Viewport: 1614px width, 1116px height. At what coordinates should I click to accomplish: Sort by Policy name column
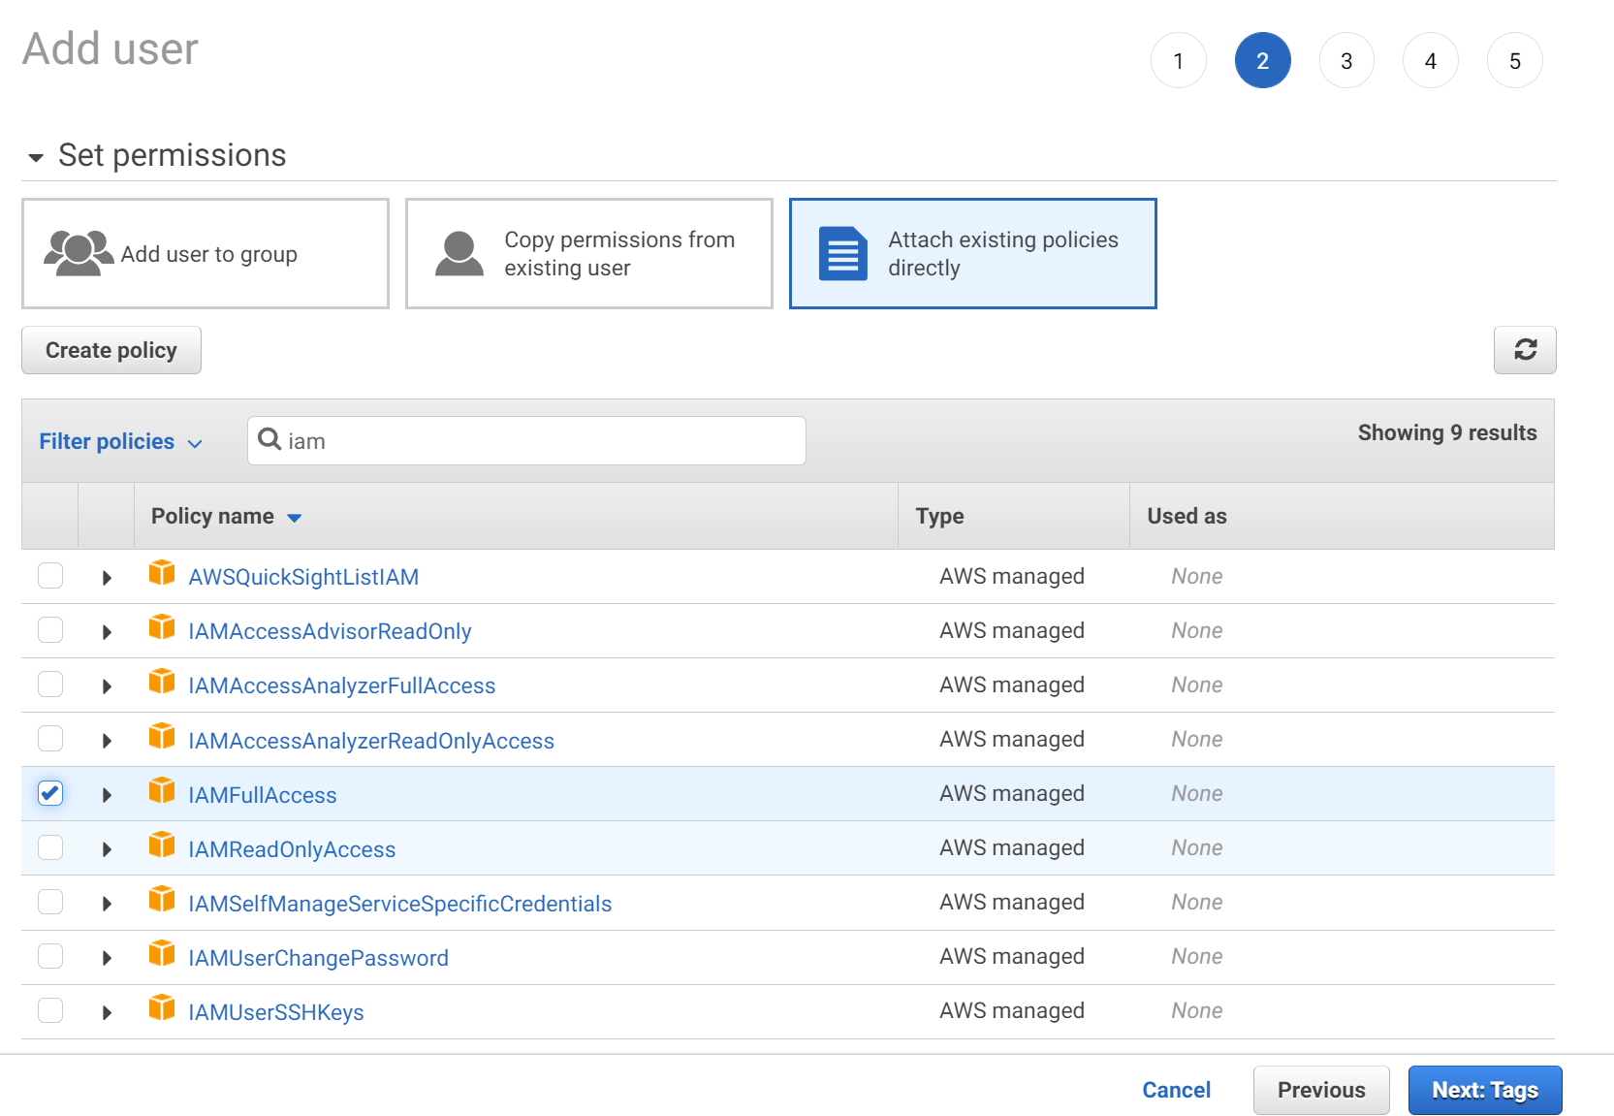pos(227,517)
